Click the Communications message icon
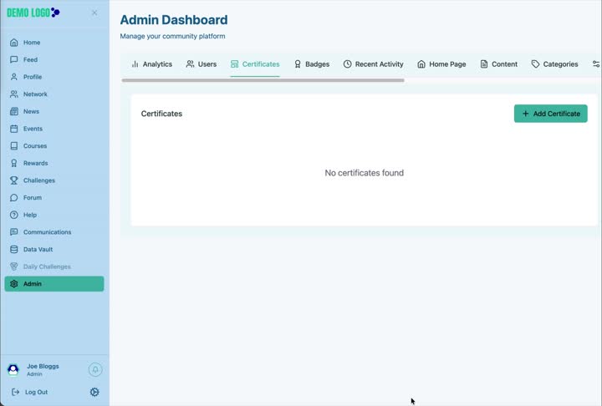Viewport: 602px width, 406px height. [x=14, y=232]
